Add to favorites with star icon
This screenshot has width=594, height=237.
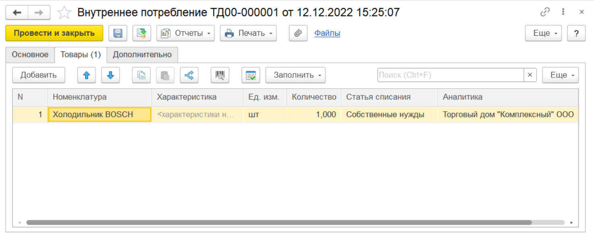(x=64, y=13)
